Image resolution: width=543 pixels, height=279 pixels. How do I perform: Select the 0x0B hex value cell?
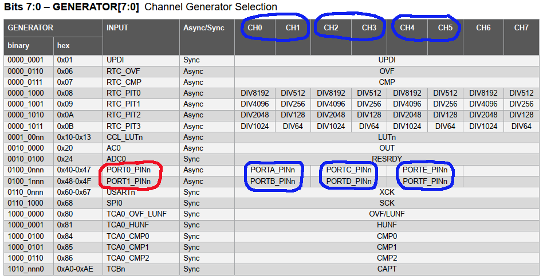tap(78, 127)
